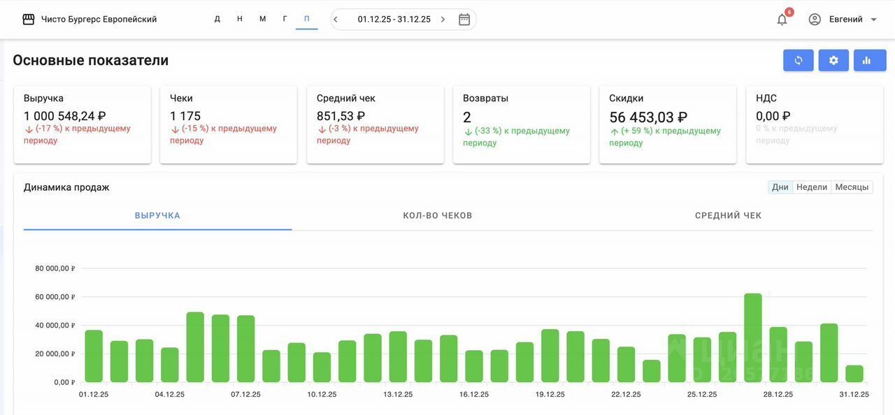Click the user account avatar icon
Screen dimensions: 895x415
(x=815, y=20)
